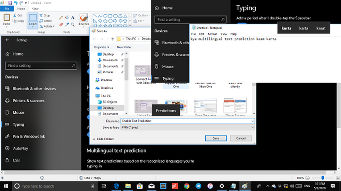This screenshot has width=341, height=191.
Task: Open the Resize and skew tool
Action: (46, 21)
